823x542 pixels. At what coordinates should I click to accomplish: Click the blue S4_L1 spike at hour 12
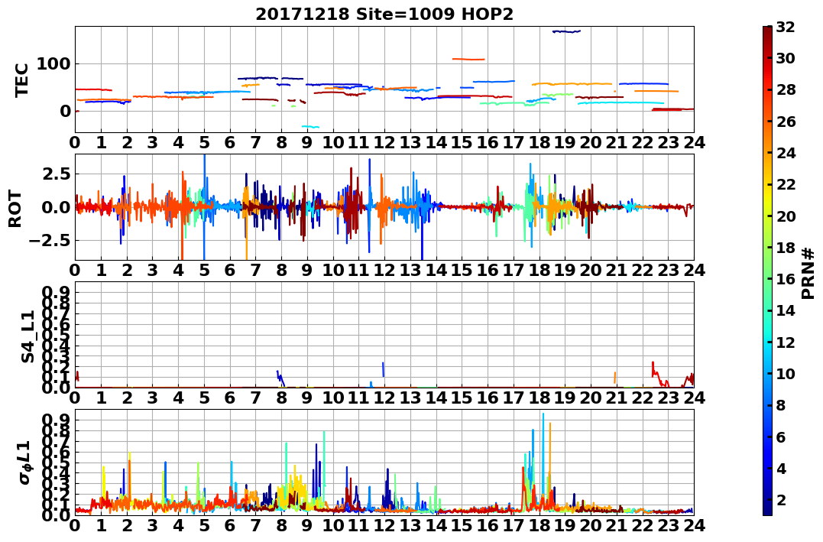coord(384,369)
